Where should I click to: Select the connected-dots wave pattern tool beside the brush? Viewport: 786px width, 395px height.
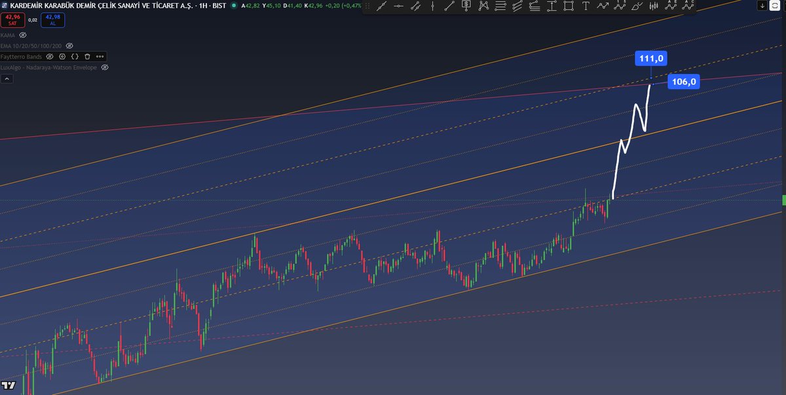click(620, 5)
